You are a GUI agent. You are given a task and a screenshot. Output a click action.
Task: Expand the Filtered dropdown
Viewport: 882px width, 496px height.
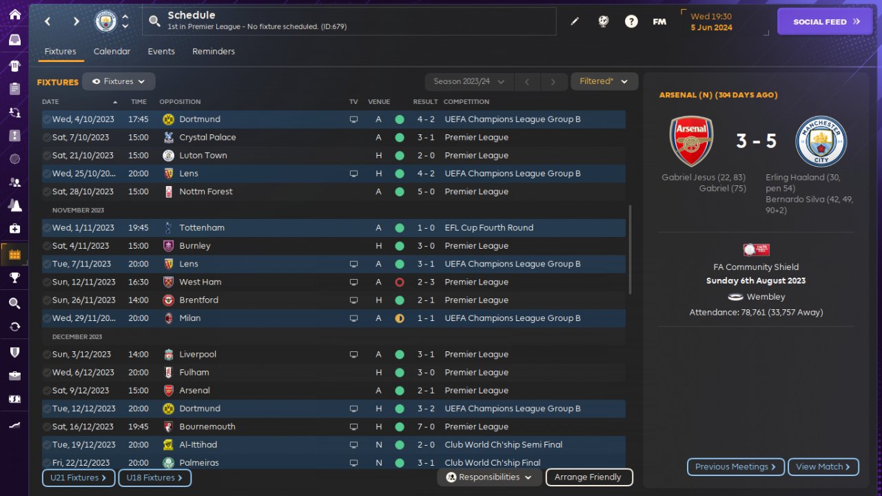coord(604,81)
